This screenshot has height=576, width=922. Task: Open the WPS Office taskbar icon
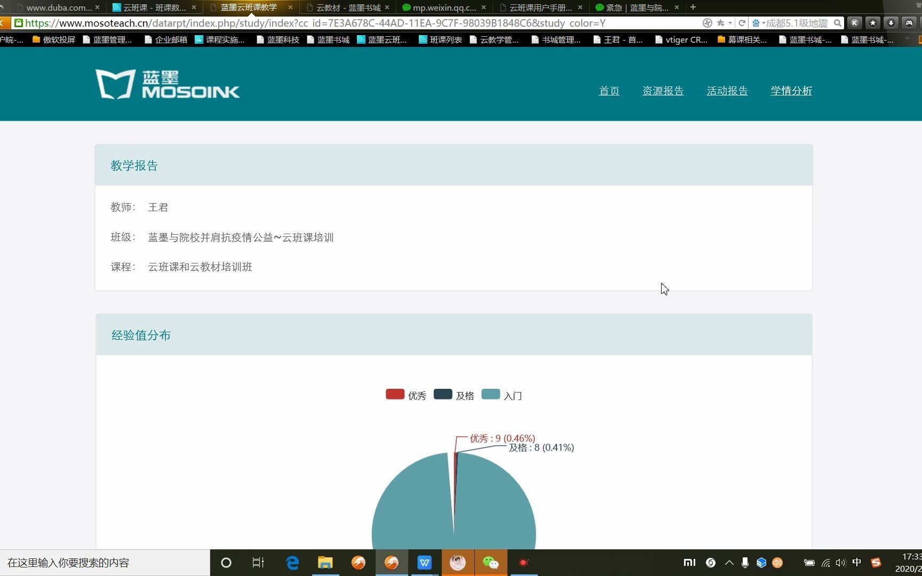point(424,563)
